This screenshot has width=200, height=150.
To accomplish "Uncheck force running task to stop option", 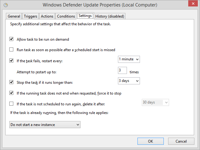I will [11, 93].
